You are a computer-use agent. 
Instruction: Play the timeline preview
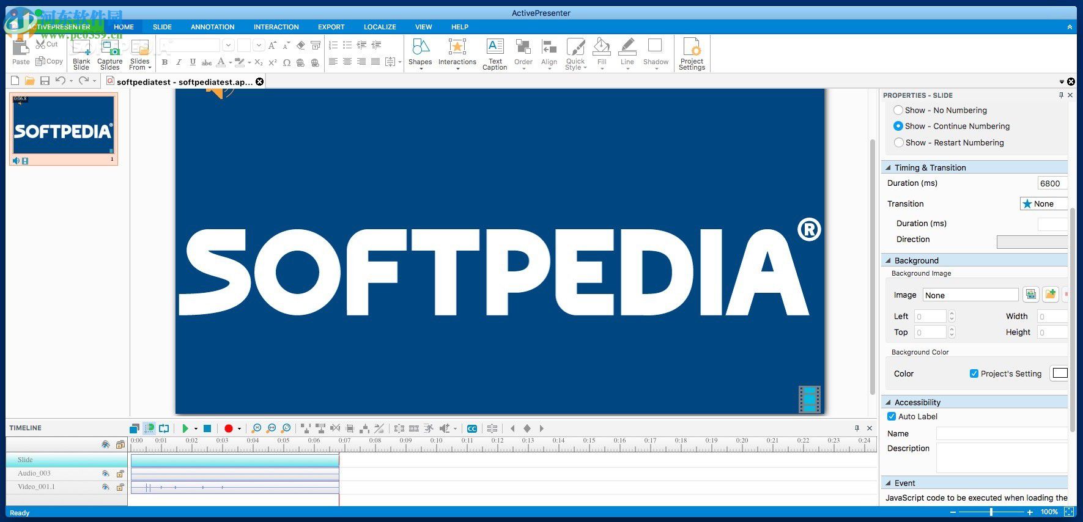[x=185, y=428]
